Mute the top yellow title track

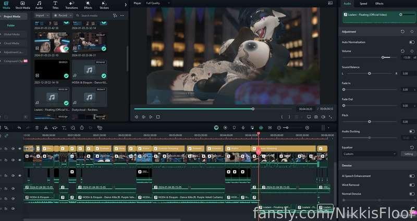(13, 149)
